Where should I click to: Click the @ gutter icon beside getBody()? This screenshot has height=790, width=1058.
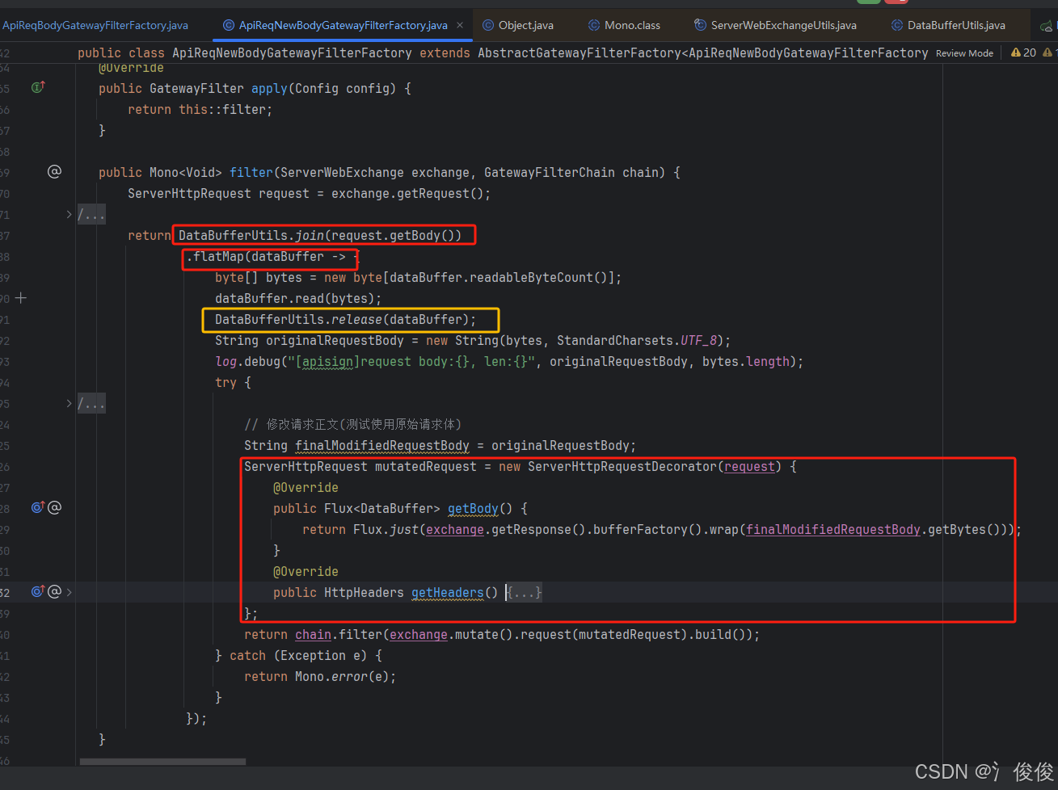click(54, 507)
